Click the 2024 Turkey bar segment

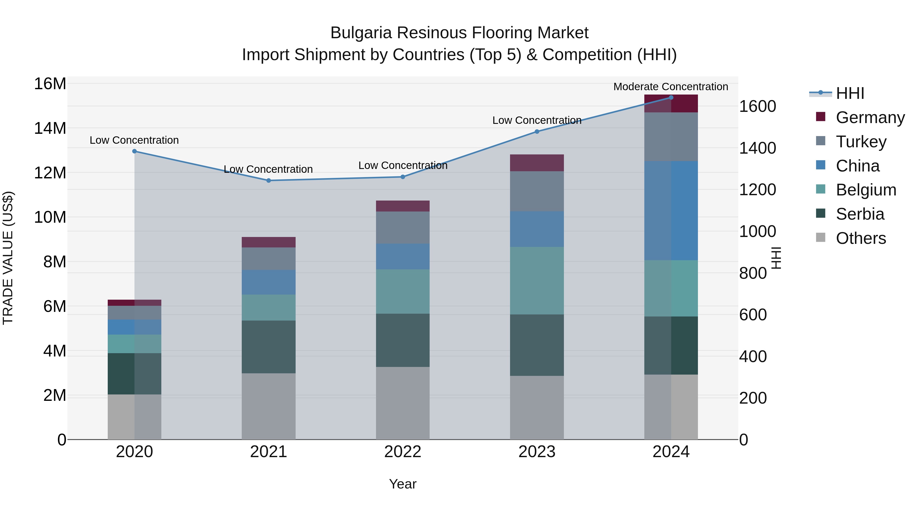(671, 137)
